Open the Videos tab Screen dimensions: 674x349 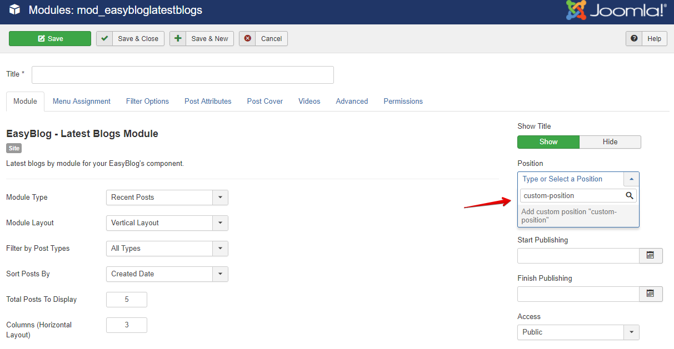coord(309,102)
